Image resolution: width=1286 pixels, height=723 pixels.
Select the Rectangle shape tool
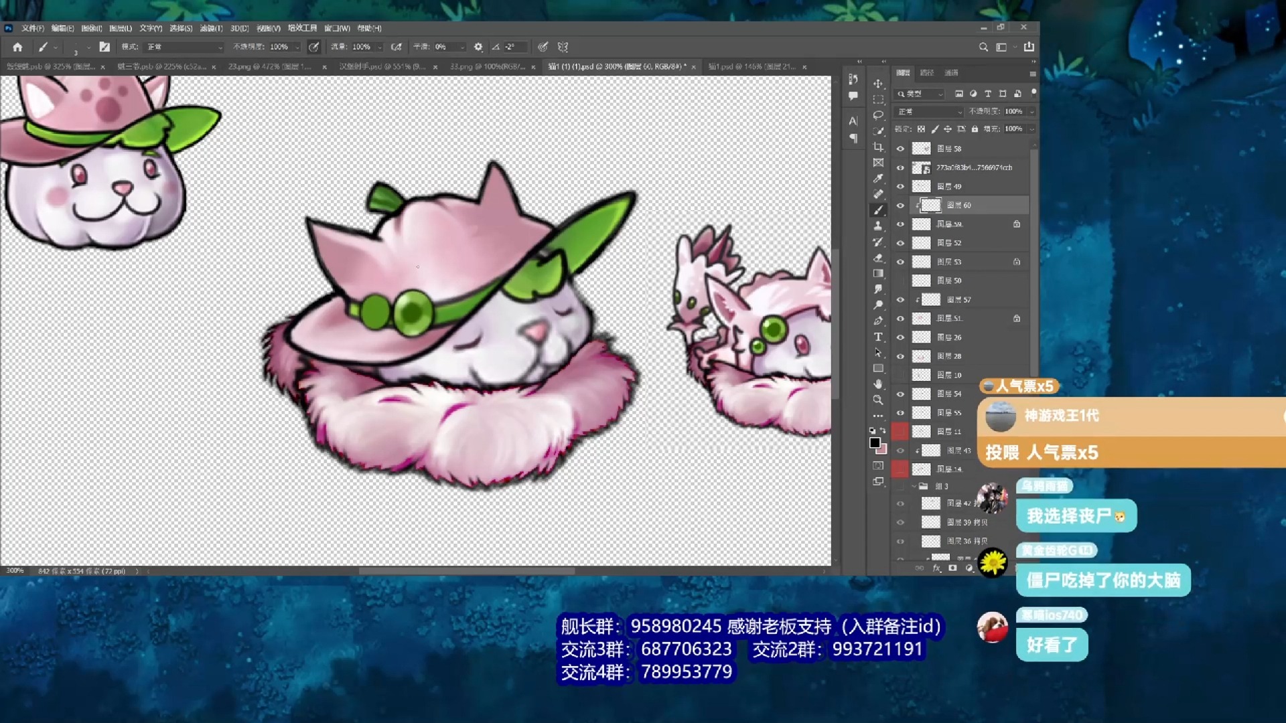[878, 368]
